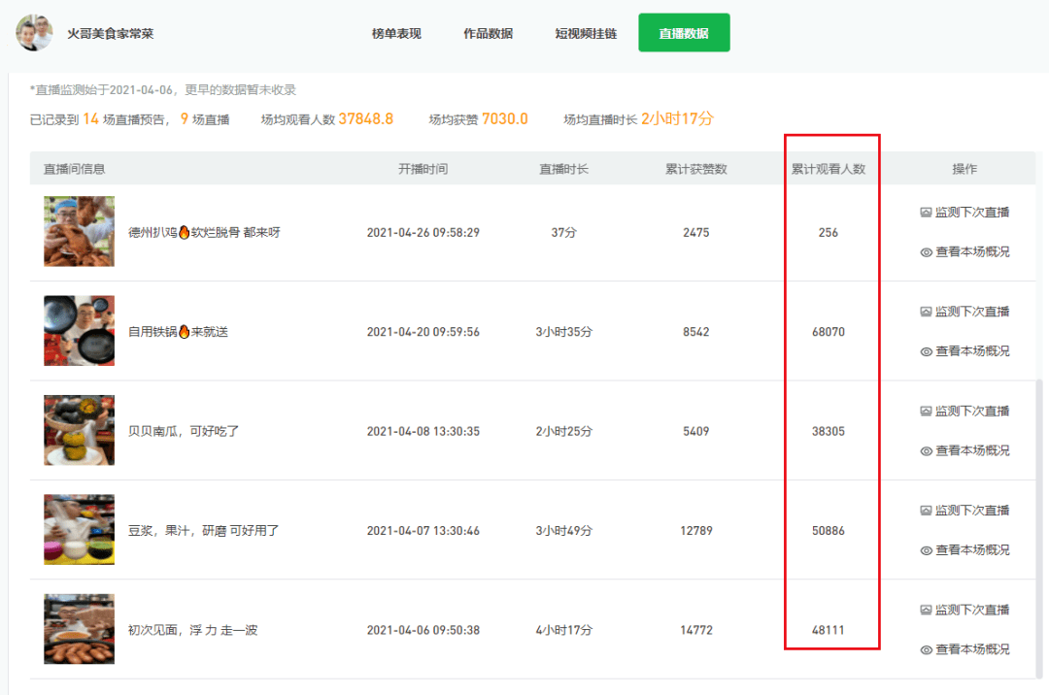The image size is (1049, 695).
Task: Click the monitor icon in the 贝贝南瓜 row
Action: (926, 412)
